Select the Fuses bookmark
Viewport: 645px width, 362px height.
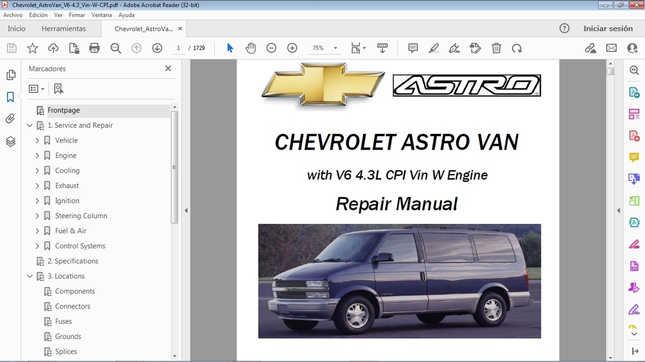click(x=62, y=321)
